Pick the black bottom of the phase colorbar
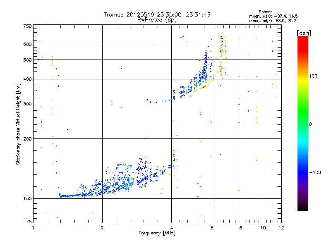The image size is (331, 248). [303, 208]
